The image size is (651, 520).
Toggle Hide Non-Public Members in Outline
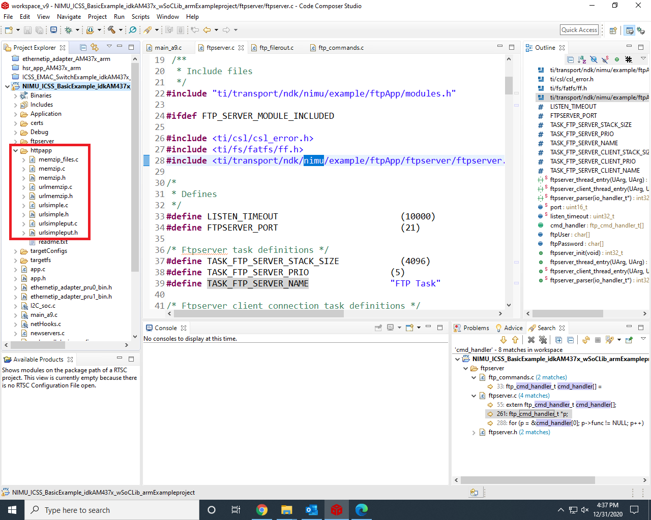(616, 59)
